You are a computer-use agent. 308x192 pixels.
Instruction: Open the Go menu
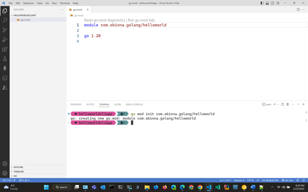click(47, 3)
